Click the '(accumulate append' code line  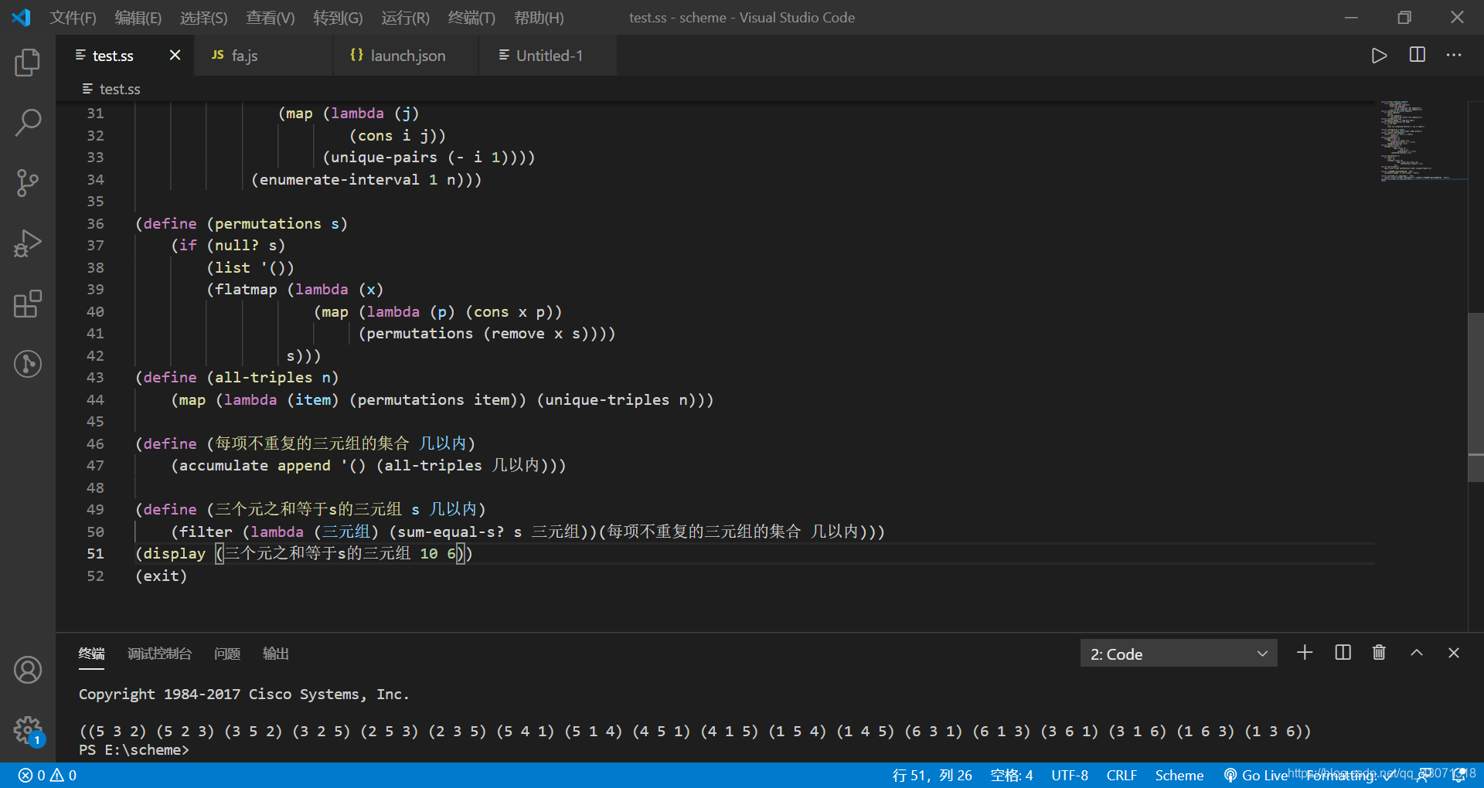point(369,465)
